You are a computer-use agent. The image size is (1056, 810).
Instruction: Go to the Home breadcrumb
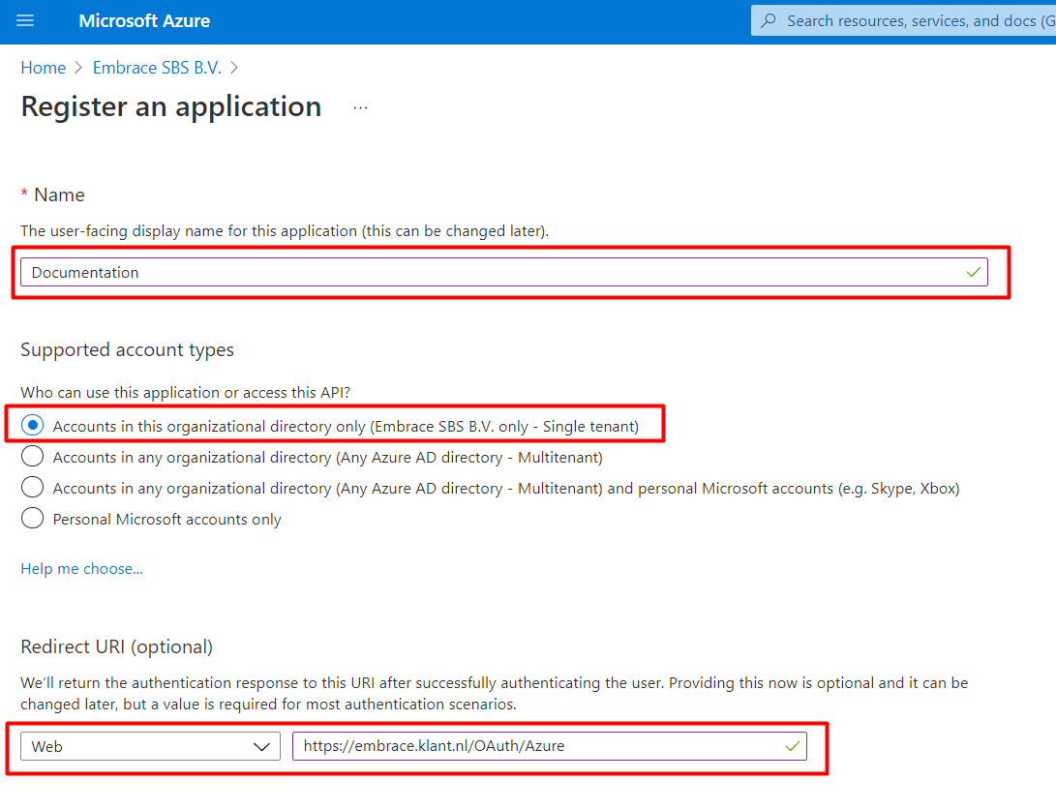tap(44, 68)
